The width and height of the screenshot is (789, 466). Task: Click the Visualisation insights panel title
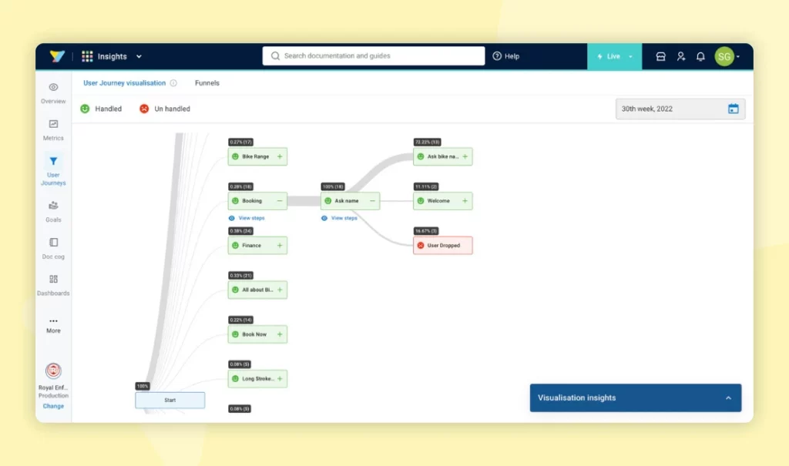click(x=576, y=397)
